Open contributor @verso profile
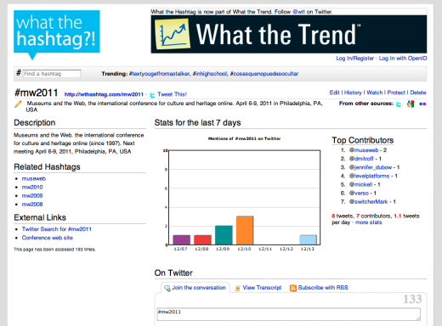The height and width of the screenshot is (326, 442). coord(359,193)
